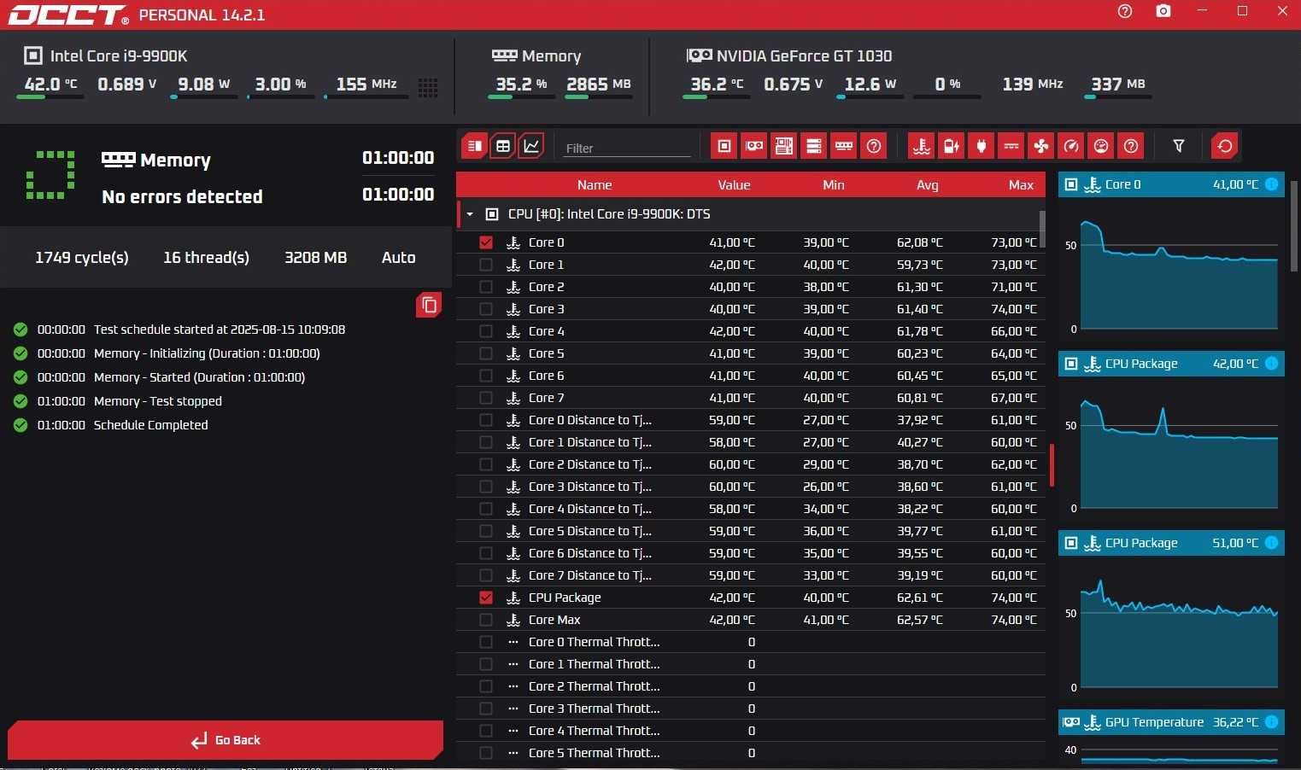Show battery sensors filter
This screenshot has width=1301, height=770.
[952, 146]
